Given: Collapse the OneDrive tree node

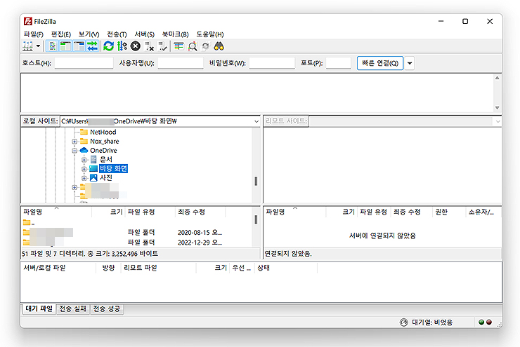Looking at the screenshot, I should coord(74,151).
